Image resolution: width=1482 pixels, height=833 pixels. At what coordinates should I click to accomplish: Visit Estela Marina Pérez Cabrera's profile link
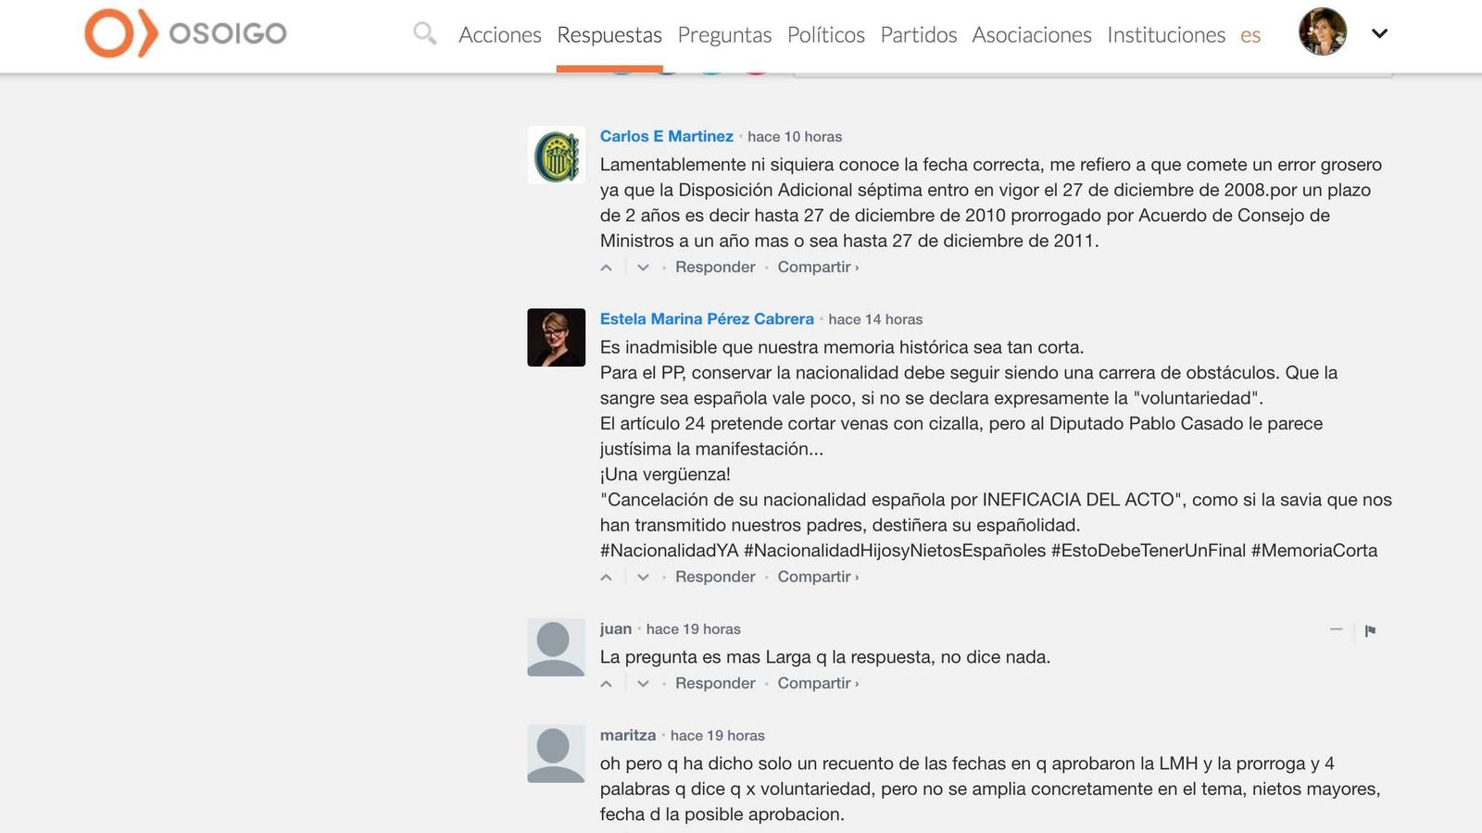[x=707, y=318]
